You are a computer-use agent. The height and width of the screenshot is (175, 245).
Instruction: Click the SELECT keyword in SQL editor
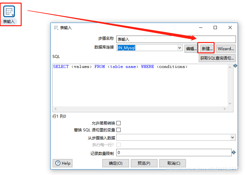click(61, 67)
